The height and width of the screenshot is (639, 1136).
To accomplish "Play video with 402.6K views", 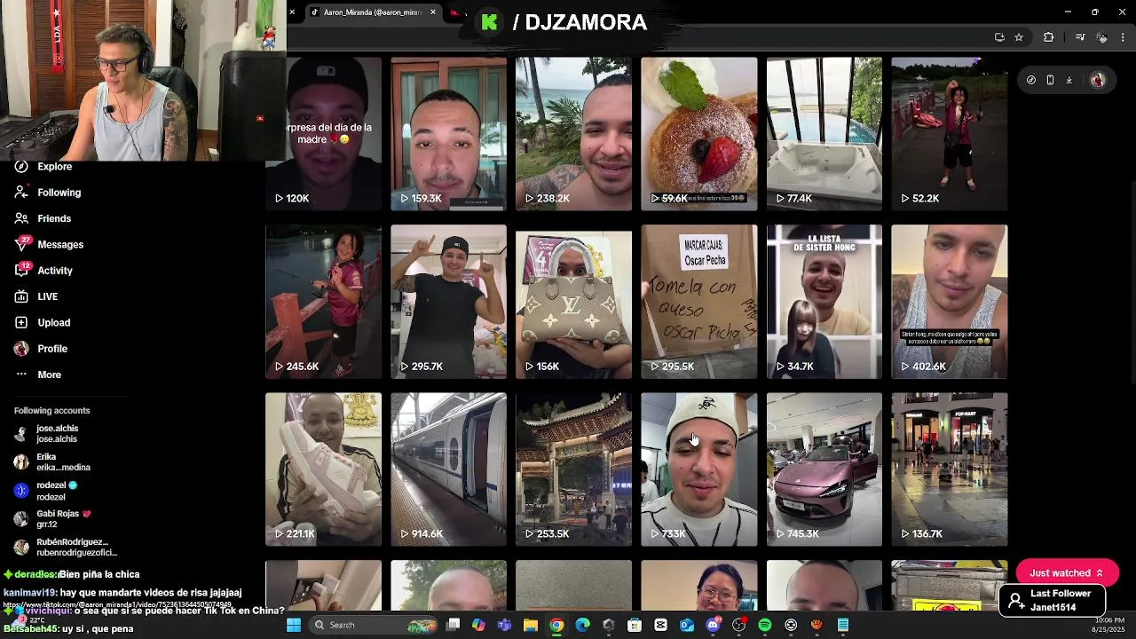I will tap(950, 302).
